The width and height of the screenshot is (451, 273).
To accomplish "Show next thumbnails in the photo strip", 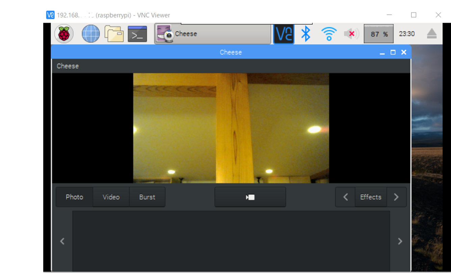I will [400, 241].
